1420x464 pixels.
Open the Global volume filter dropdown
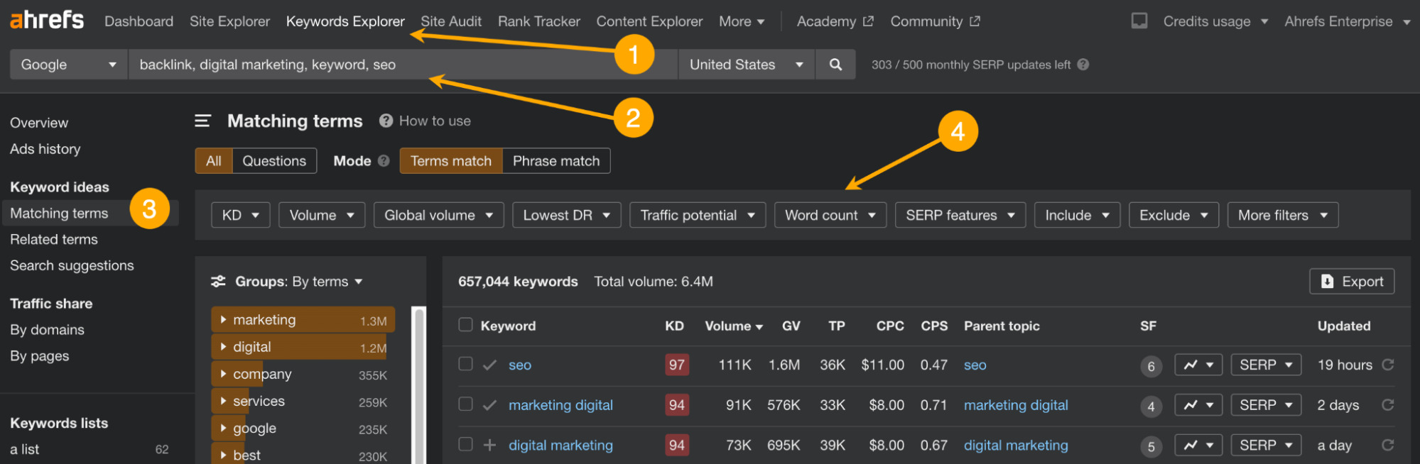[x=439, y=215]
